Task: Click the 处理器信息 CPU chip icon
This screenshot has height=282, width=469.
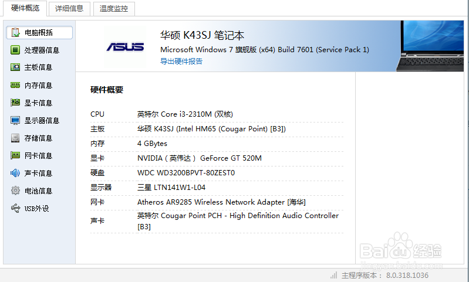Action: 15,50
